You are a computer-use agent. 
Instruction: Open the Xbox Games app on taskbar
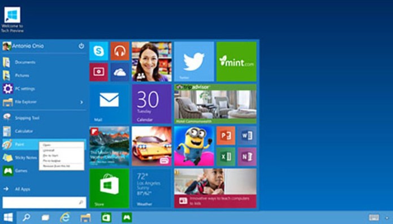tap(127, 217)
